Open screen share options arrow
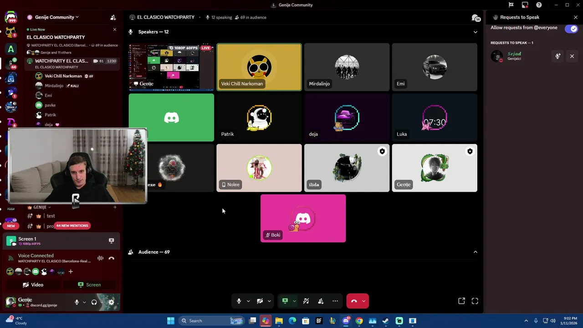The width and height of the screenshot is (583, 328). pos(294,301)
